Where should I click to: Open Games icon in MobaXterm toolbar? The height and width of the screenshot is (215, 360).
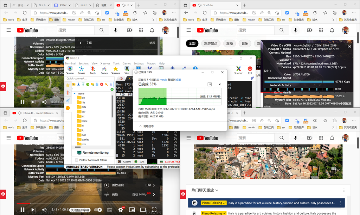pyautogui.click(x=104, y=70)
